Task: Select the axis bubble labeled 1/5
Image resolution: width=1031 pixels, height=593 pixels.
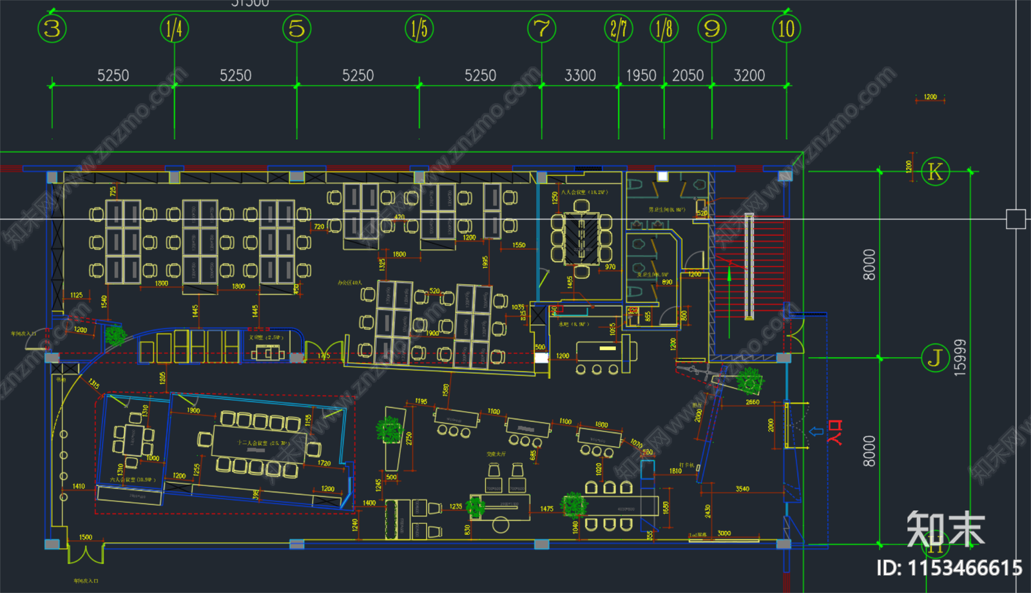Action: click(419, 29)
